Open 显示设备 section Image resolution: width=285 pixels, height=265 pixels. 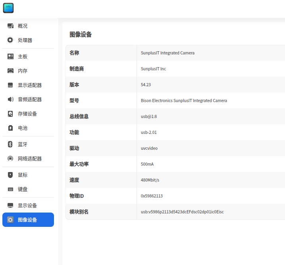[28, 205]
